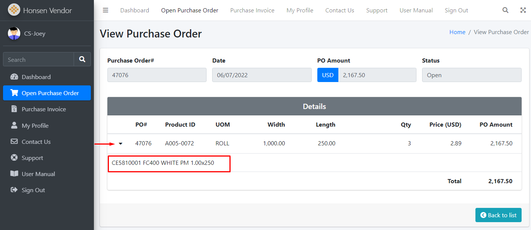The width and height of the screenshot is (531, 230).
Task: Click the Qty column header
Action: click(x=406, y=125)
